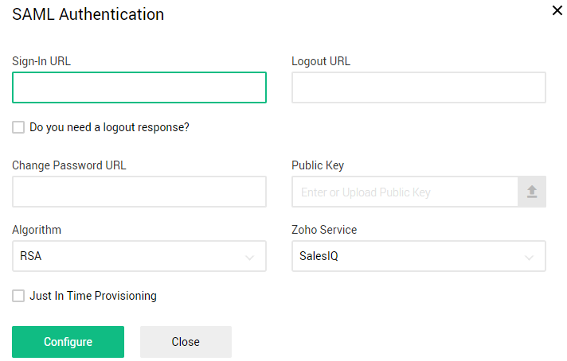Click into the Logout URL input box

419,87
